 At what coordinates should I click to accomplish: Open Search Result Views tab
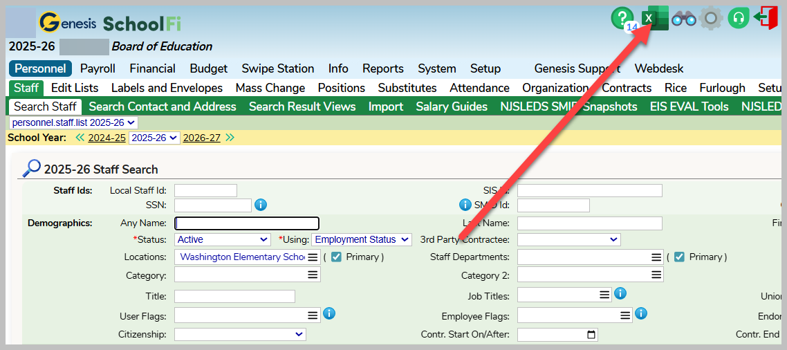302,107
